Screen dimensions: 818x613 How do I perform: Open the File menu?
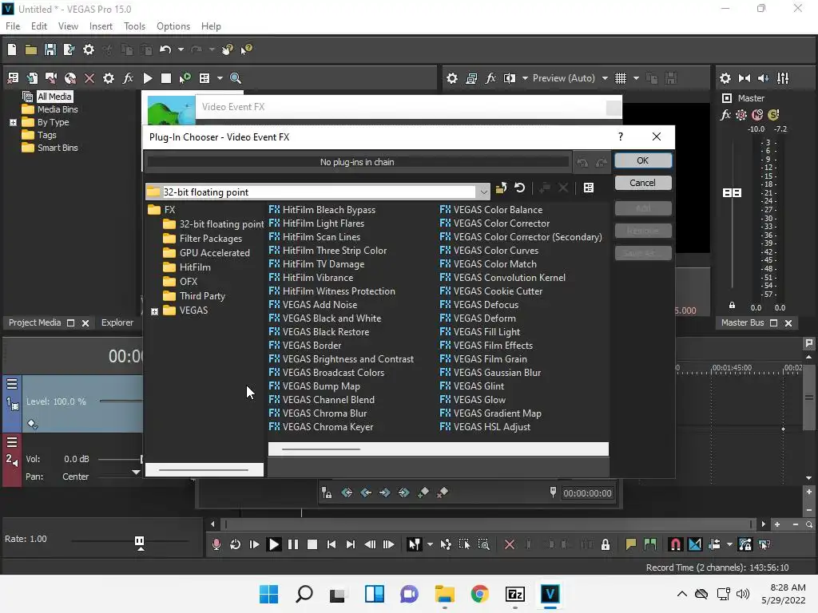13,26
